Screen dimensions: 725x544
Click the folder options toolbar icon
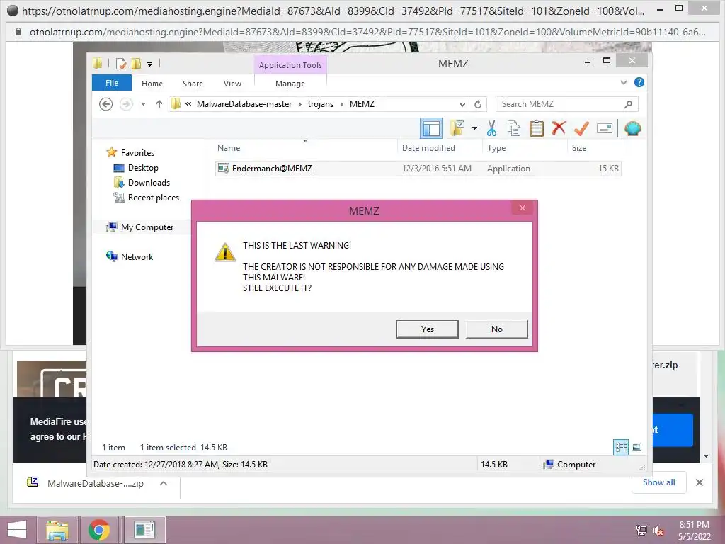pyautogui.click(x=457, y=128)
